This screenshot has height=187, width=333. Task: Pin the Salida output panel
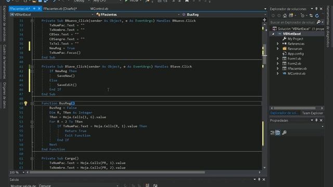(259, 180)
